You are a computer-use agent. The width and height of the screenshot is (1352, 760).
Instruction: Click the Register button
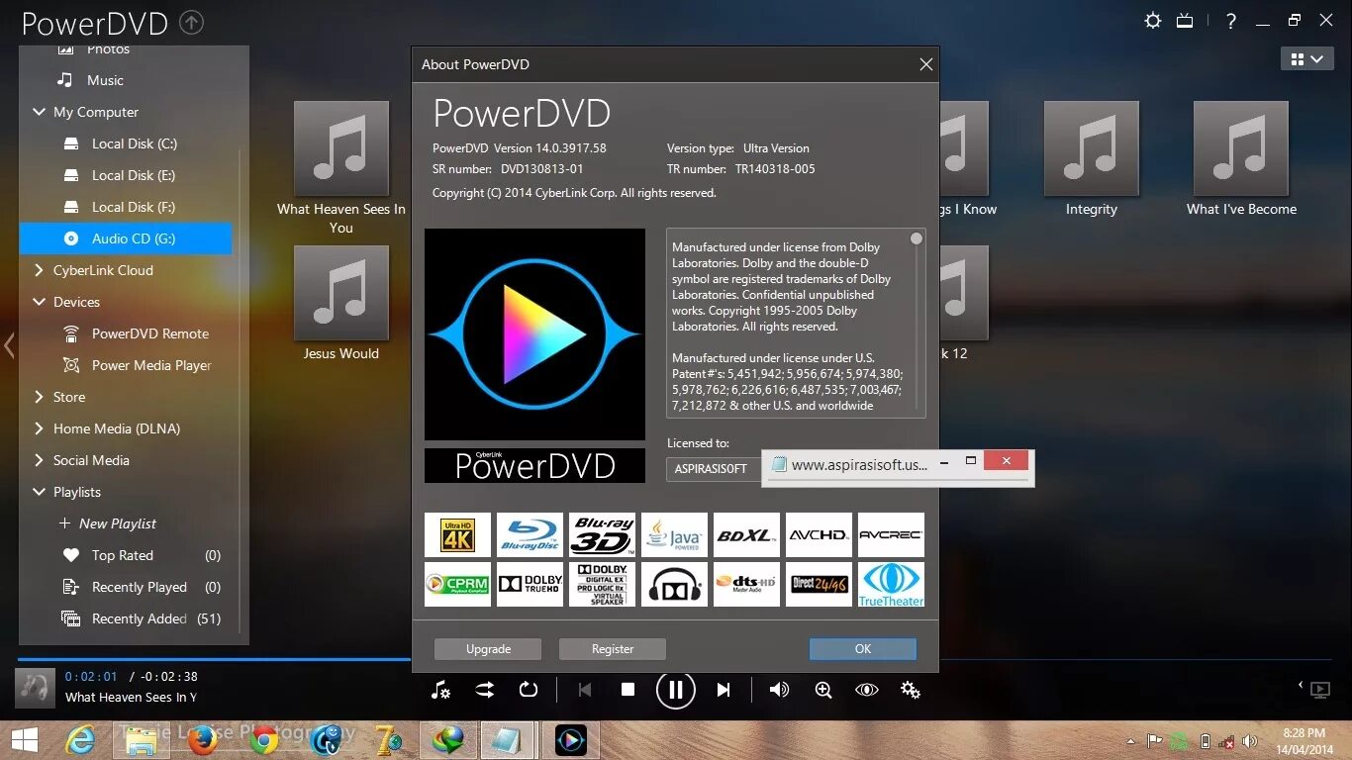613,649
